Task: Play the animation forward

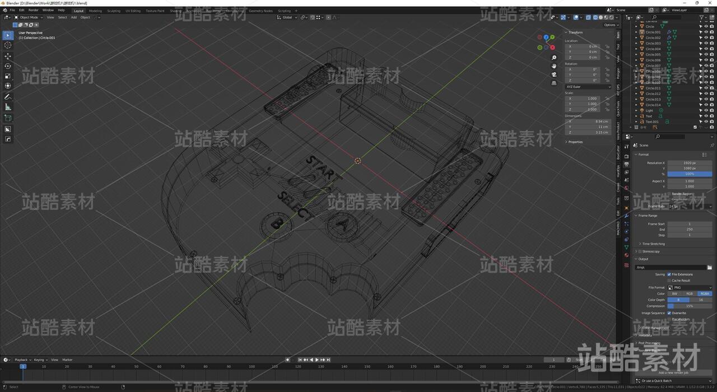Action: tap(317, 360)
